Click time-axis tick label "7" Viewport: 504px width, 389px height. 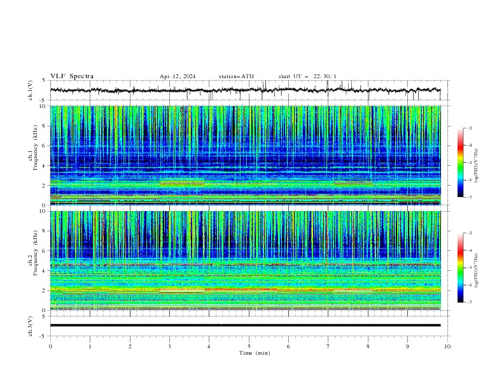pyautogui.click(x=328, y=346)
